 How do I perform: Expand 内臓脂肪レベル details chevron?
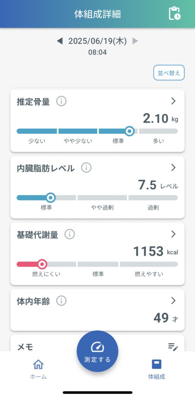[174, 168]
